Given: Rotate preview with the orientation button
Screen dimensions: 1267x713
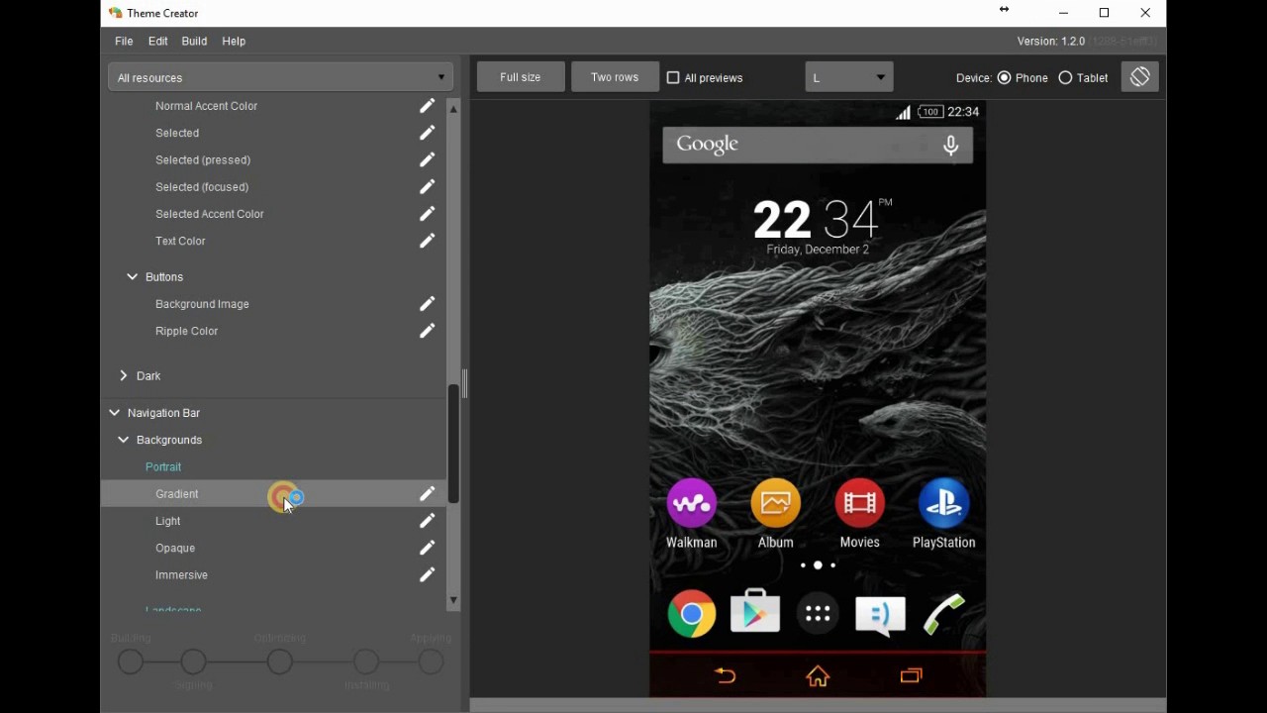Looking at the screenshot, I should (x=1139, y=77).
